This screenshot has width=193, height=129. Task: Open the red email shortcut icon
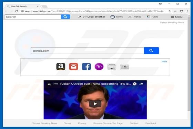click(73, 67)
